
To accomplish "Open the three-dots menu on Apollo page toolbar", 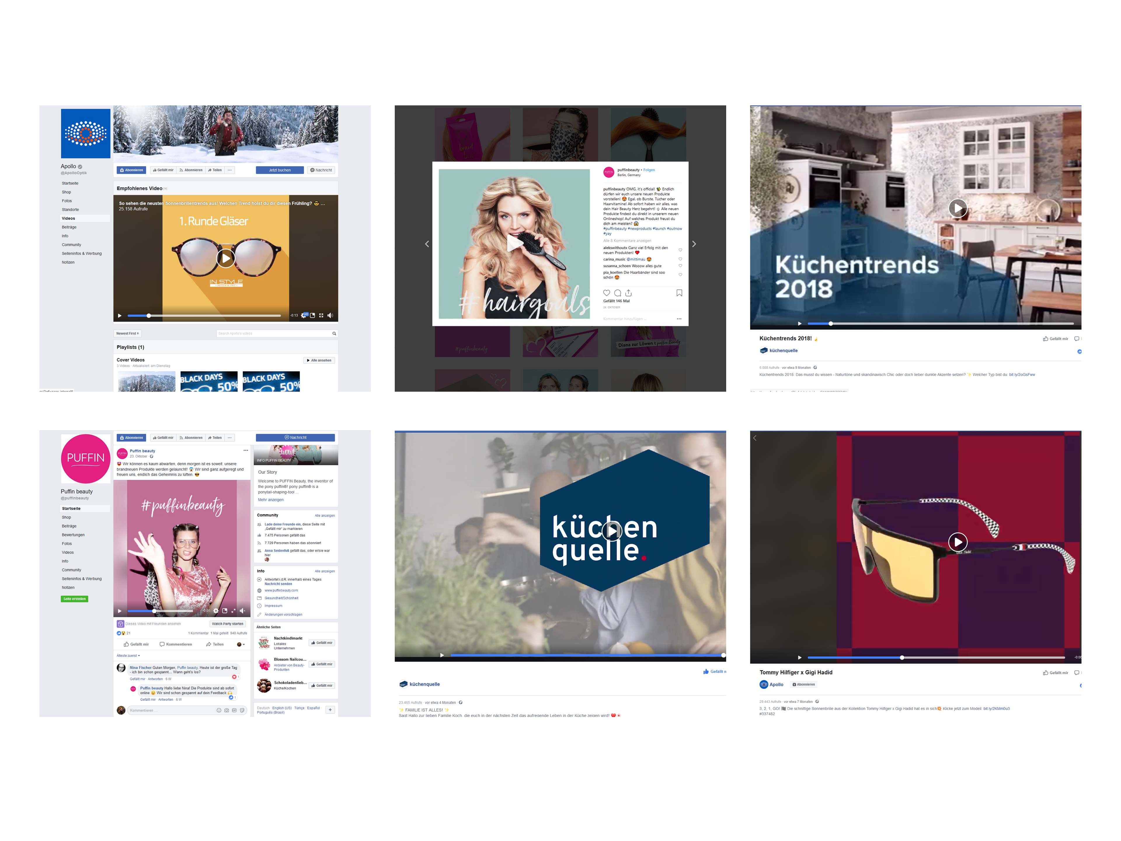I will tap(229, 170).
